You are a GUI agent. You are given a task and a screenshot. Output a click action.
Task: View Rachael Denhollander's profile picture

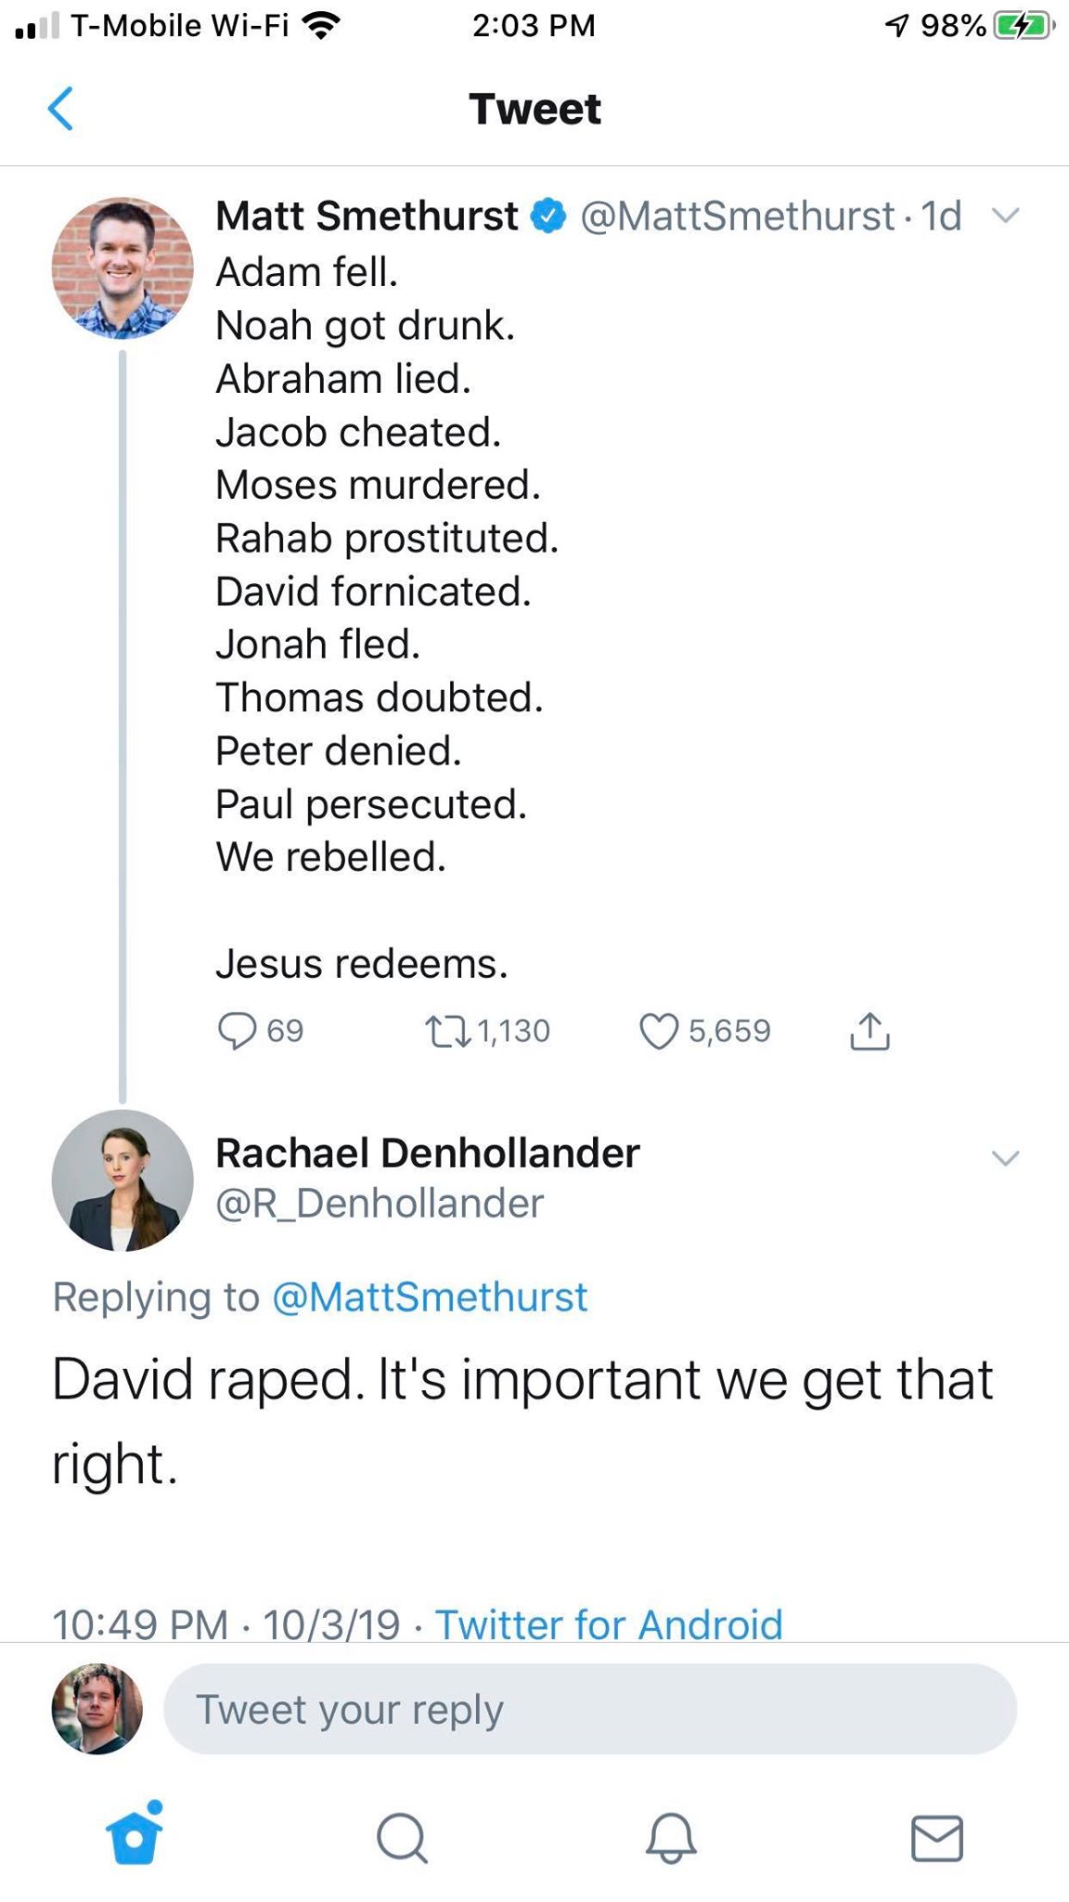pyautogui.click(x=122, y=1180)
